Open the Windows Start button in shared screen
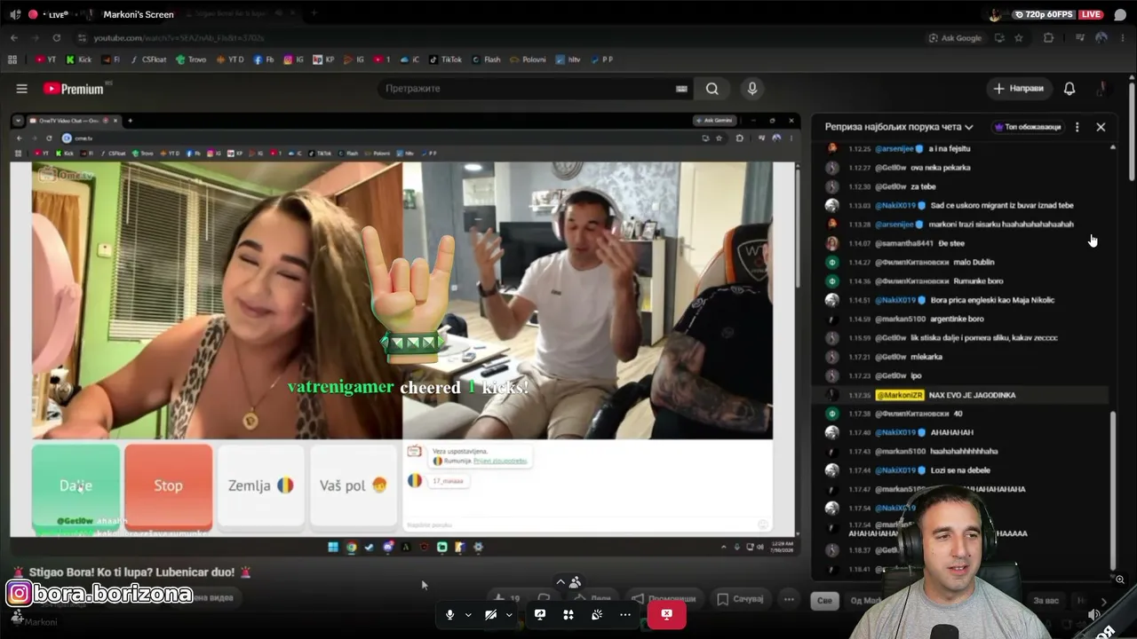This screenshot has height=639, width=1137. 333,547
